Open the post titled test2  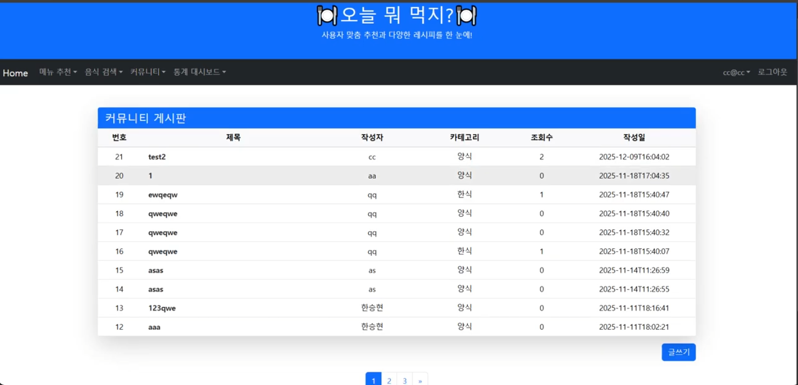(x=157, y=157)
